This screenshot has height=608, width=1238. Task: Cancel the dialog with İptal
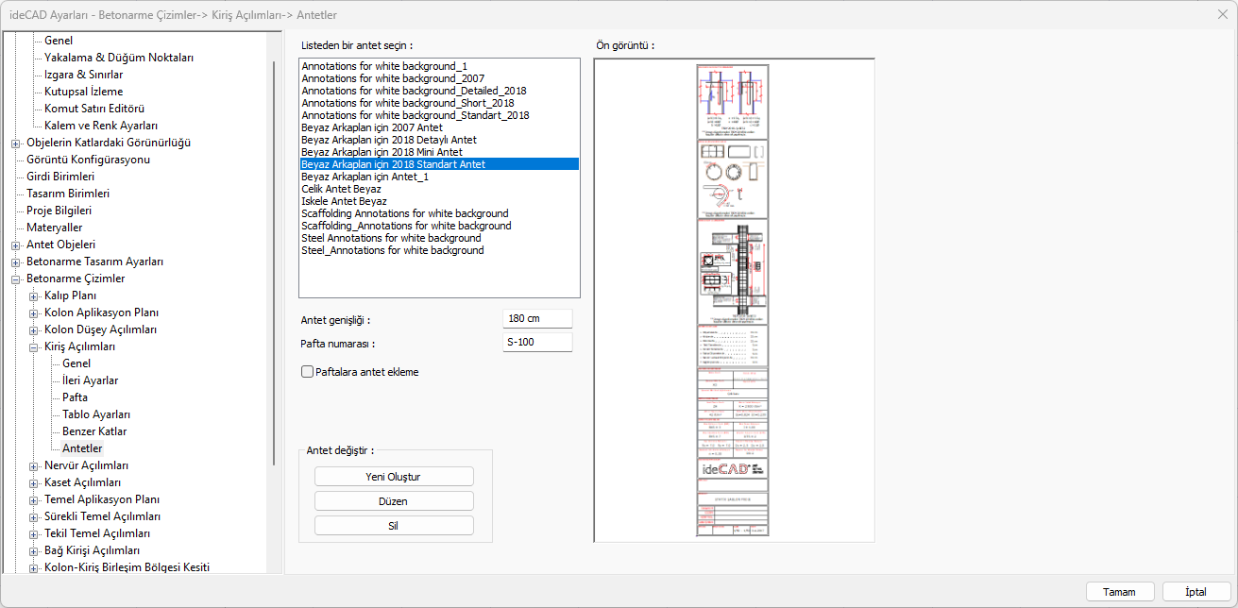tap(1196, 592)
